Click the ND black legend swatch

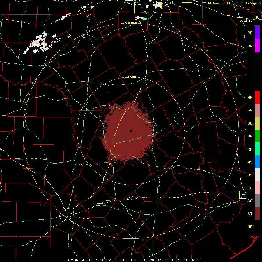(257, 226)
